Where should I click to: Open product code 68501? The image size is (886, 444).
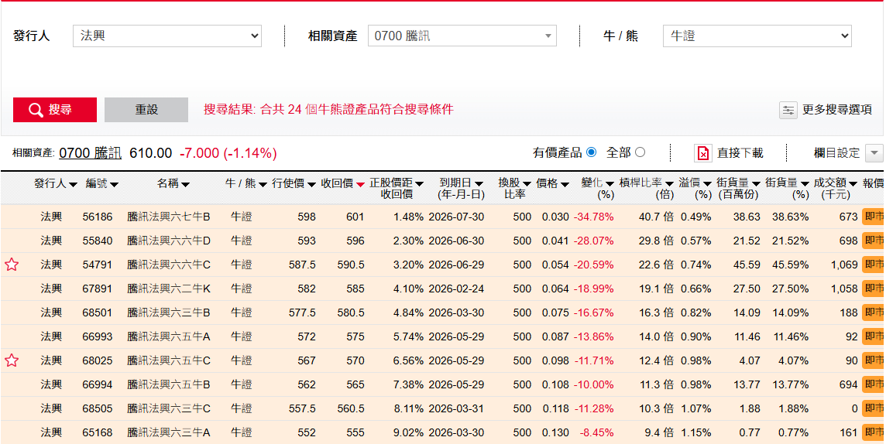click(97, 313)
